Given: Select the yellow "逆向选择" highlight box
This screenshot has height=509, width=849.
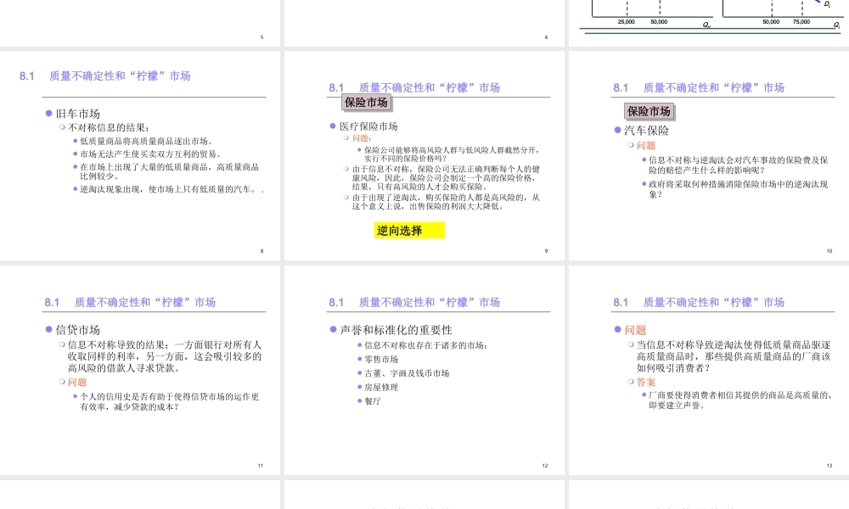Looking at the screenshot, I should 408,229.
